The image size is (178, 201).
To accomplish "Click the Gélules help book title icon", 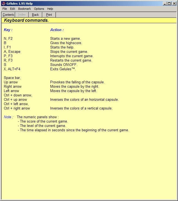I will [x=4, y=4].
